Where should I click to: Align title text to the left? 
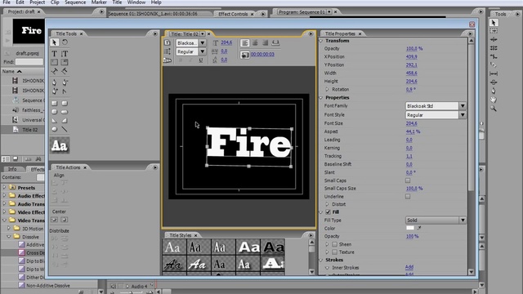pos(245,42)
